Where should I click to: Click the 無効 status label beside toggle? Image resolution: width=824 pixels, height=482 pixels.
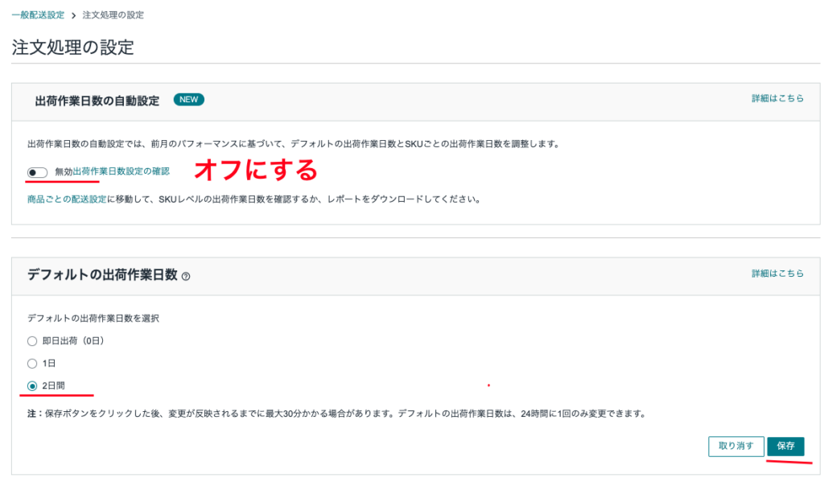(63, 171)
